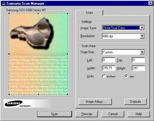Open the Resolution dropdown arrow
Image resolution: width=154 pixels, height=121 pixels.
pyautogui.click(x=142, y=36)
